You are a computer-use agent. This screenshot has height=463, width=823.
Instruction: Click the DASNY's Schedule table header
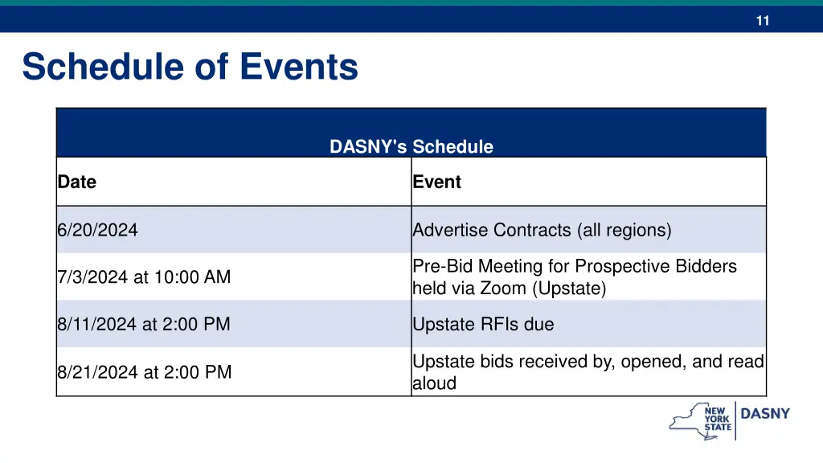(x=411, y=146)
